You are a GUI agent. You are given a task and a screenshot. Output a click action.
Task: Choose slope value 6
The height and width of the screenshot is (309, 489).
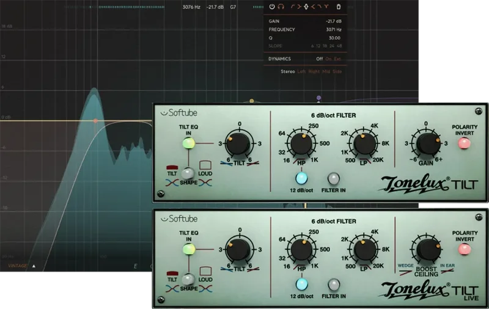tap(312, 46)
